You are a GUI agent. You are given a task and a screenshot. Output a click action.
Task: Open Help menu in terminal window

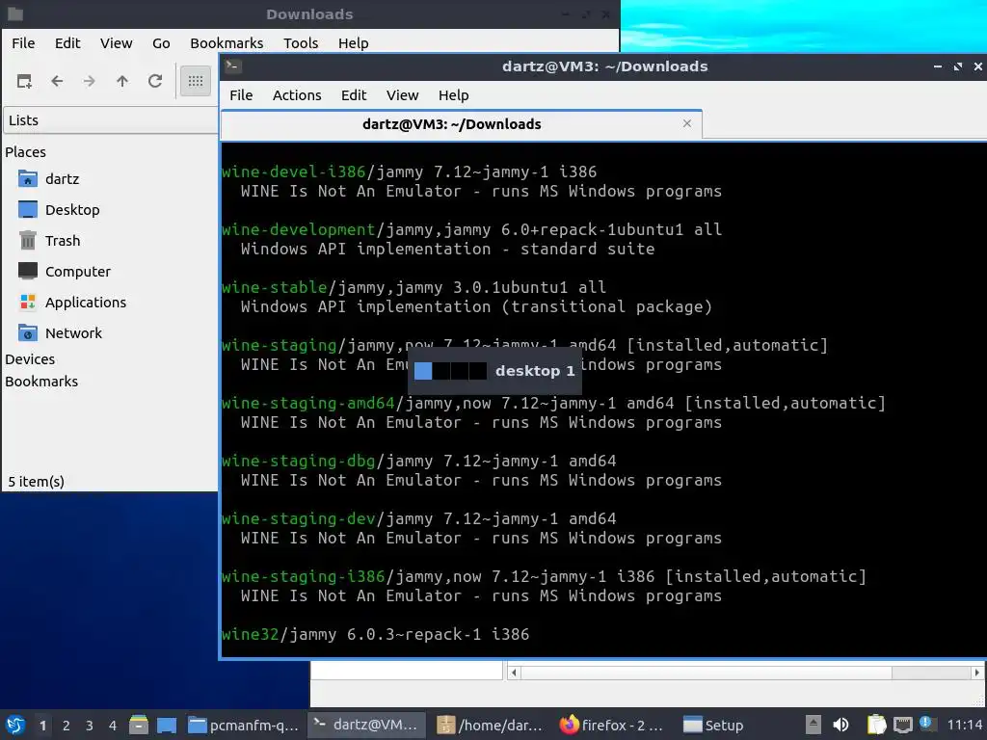(x=454, y=95)
